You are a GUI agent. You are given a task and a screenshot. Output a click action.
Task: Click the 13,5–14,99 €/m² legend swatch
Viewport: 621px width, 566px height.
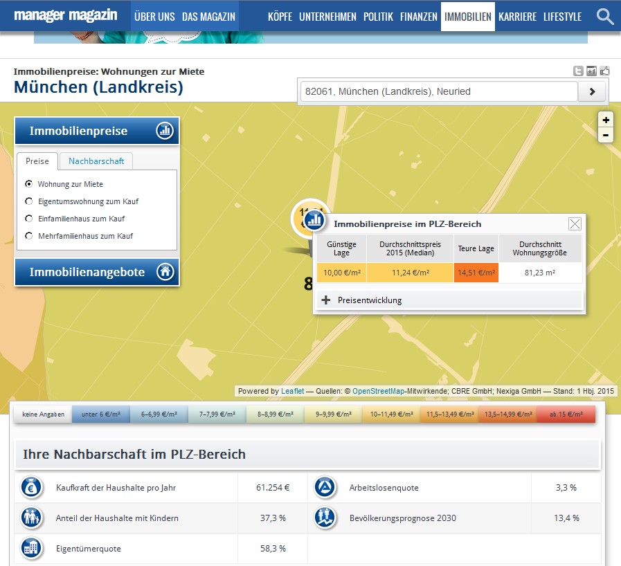(x=508, y=414)
